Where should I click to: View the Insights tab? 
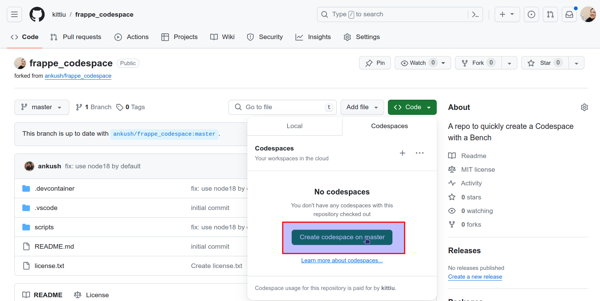click(x=313, y=37)
